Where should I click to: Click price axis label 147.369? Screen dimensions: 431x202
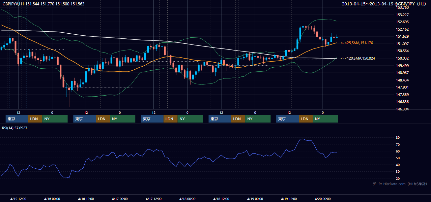[403, 95]
